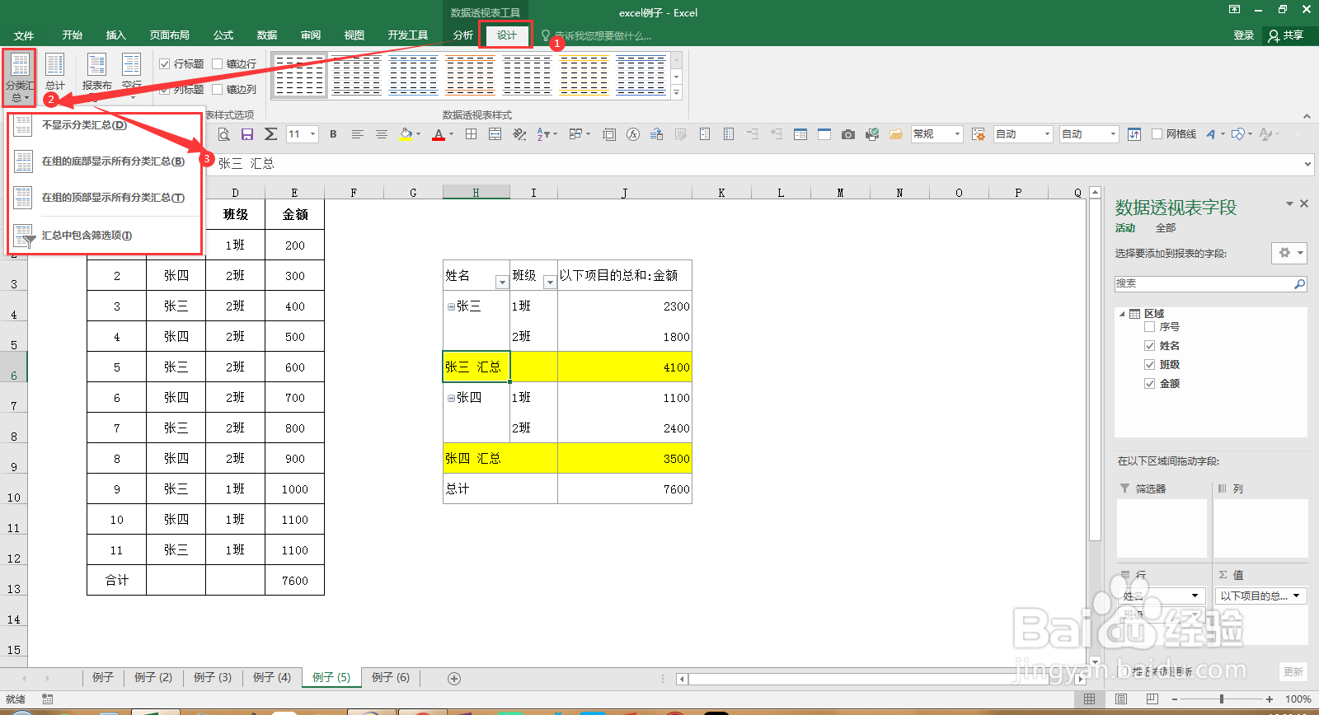Uncheck the 金额 field checkbox
The height and width of the screenshot is (715, 1319).
(1149, 384)
